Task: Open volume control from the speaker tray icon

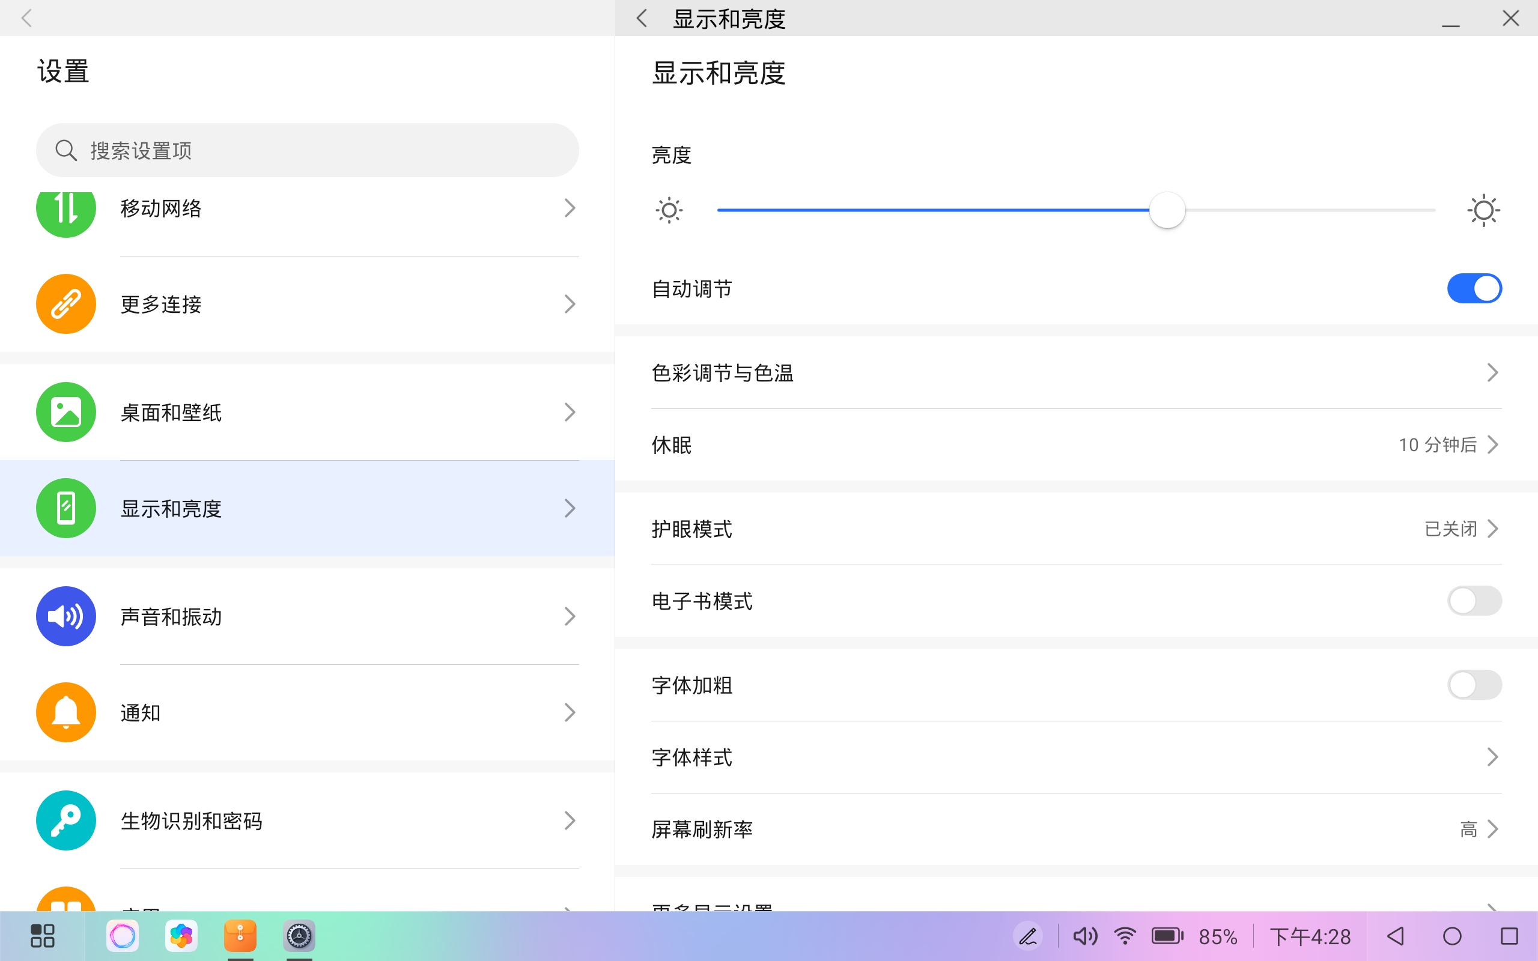Action: [x=1085, y=936]
